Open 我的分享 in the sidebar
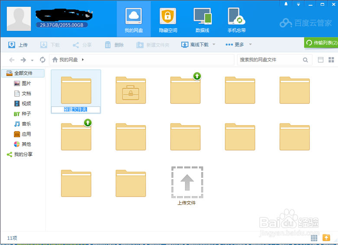The height and width of the screenshot is (245, 338). [x=20, y=155]
